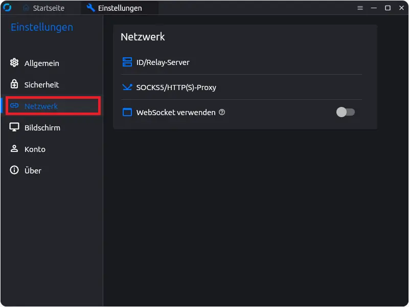Click the person icon beside Konto

click(x=14, y=149)
